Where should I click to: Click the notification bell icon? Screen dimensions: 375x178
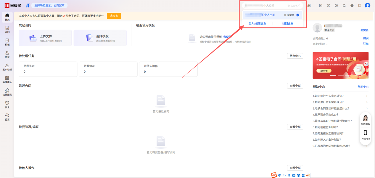[344, 6]
